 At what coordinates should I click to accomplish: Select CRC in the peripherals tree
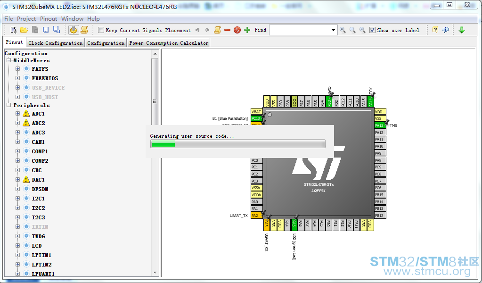37,170
